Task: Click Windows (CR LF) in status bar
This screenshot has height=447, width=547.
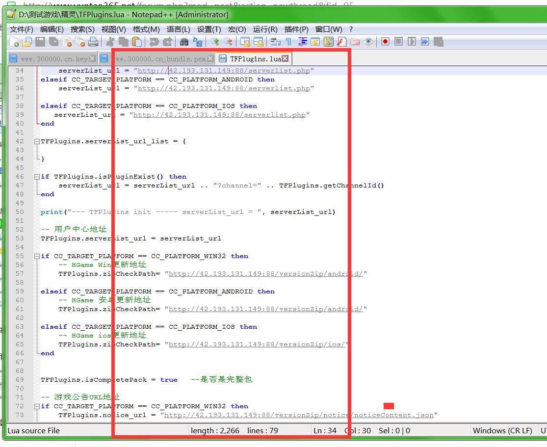Action: [x=502, y=431]
